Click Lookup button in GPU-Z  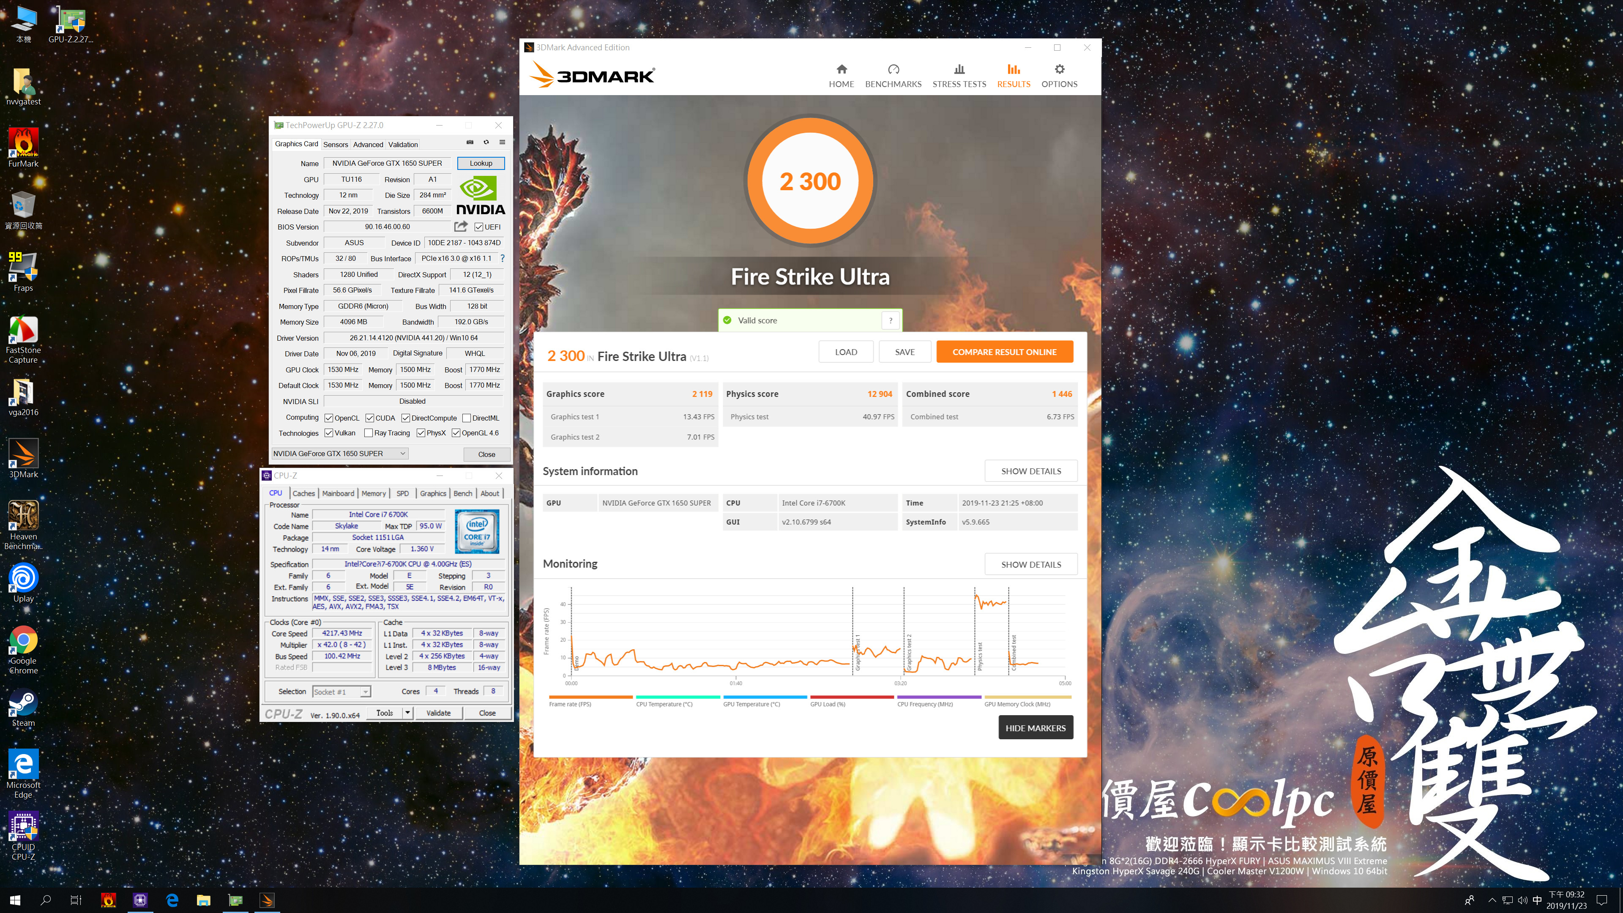point(481,163)
